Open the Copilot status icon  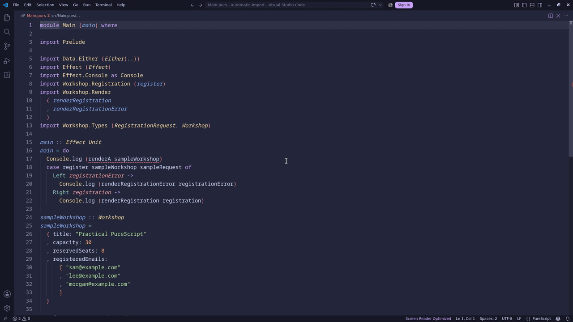point(558,318)
